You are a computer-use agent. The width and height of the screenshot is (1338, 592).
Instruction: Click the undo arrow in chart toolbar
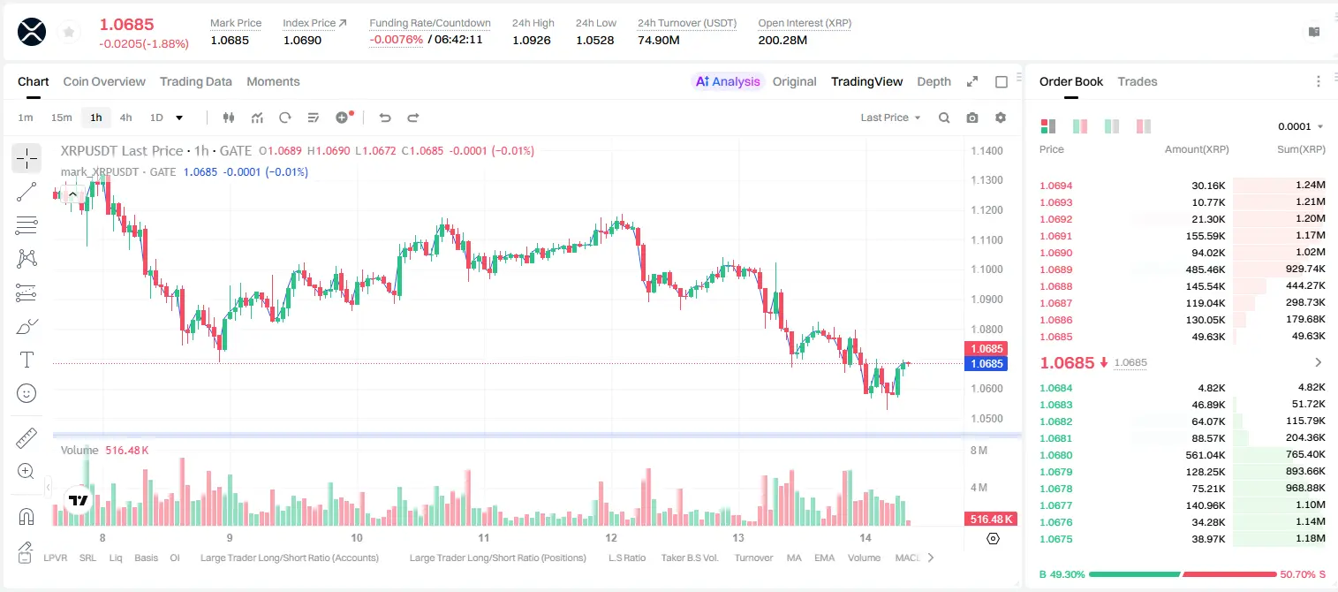point(384,118)
